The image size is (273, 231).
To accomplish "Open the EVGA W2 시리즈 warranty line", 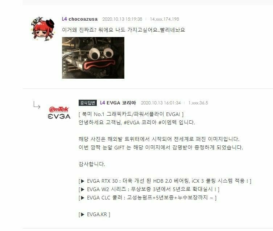I will click(149, 189).
